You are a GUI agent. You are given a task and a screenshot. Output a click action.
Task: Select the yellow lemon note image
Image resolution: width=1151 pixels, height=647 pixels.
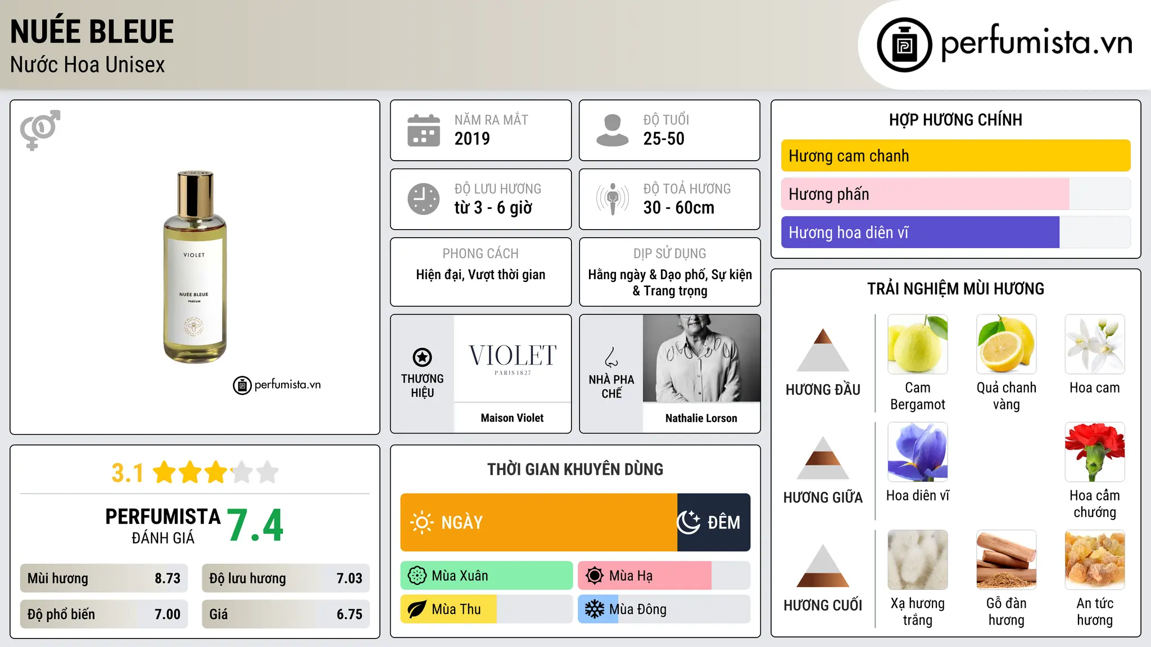(1006, 344)
